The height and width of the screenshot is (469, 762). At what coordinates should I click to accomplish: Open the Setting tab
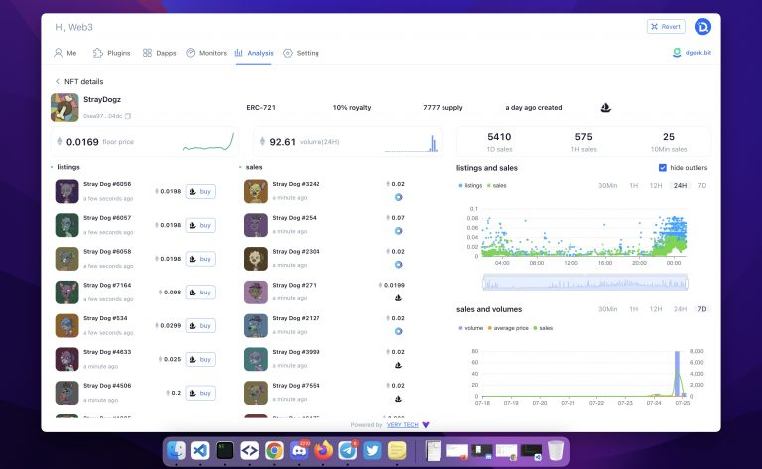pos(302,53)
